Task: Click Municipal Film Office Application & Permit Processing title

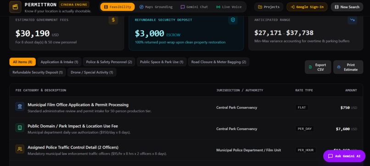Action: [78, 105]
